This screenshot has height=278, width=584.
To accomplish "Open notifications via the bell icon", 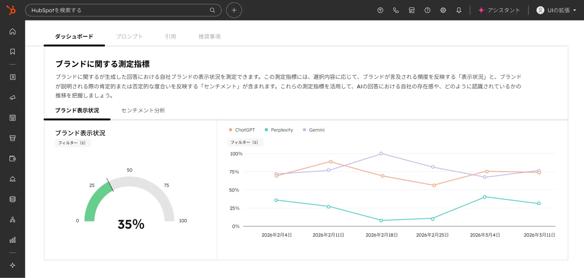I will pyautogui.click(x=459, y=10).
